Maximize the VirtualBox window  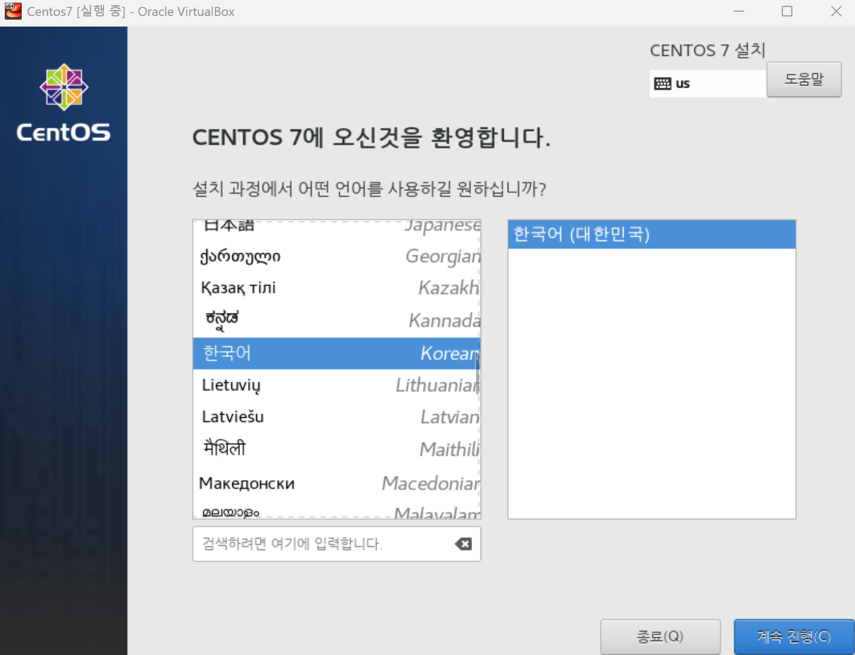(787, 11)
